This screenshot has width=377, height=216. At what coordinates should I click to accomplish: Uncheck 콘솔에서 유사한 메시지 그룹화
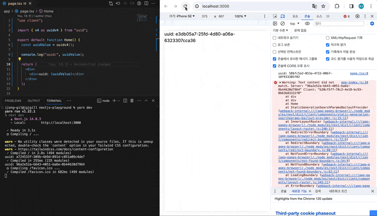coord(275,59)
